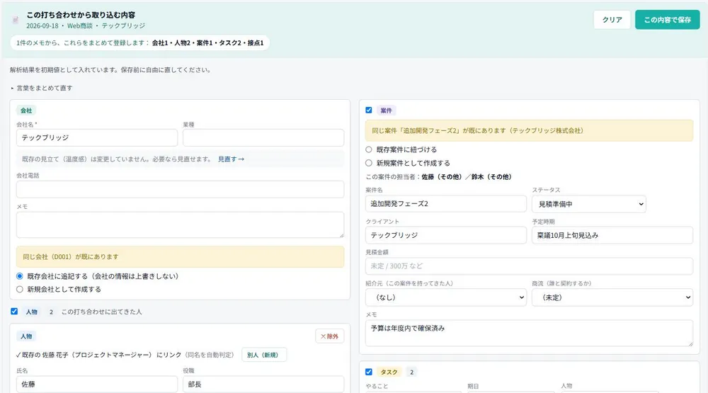Click the 見積金額 input field
Viewport: 708px width, 393px height.
point(529,266)
